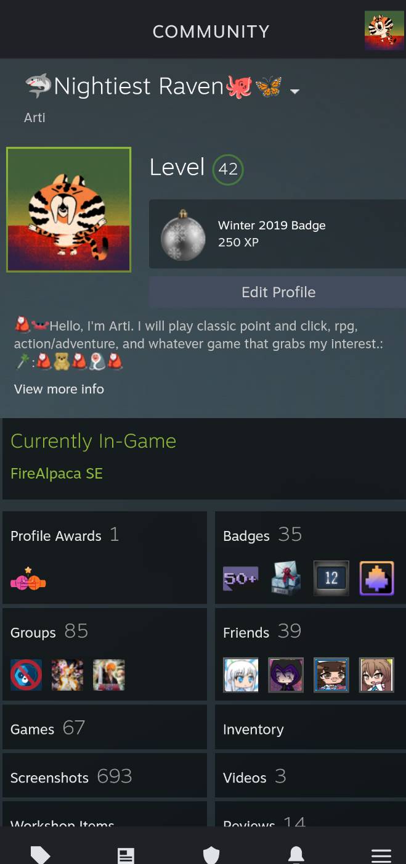Open the Inventory section
Viewport: 406px width, 864px height.
[x=311, y=727]
